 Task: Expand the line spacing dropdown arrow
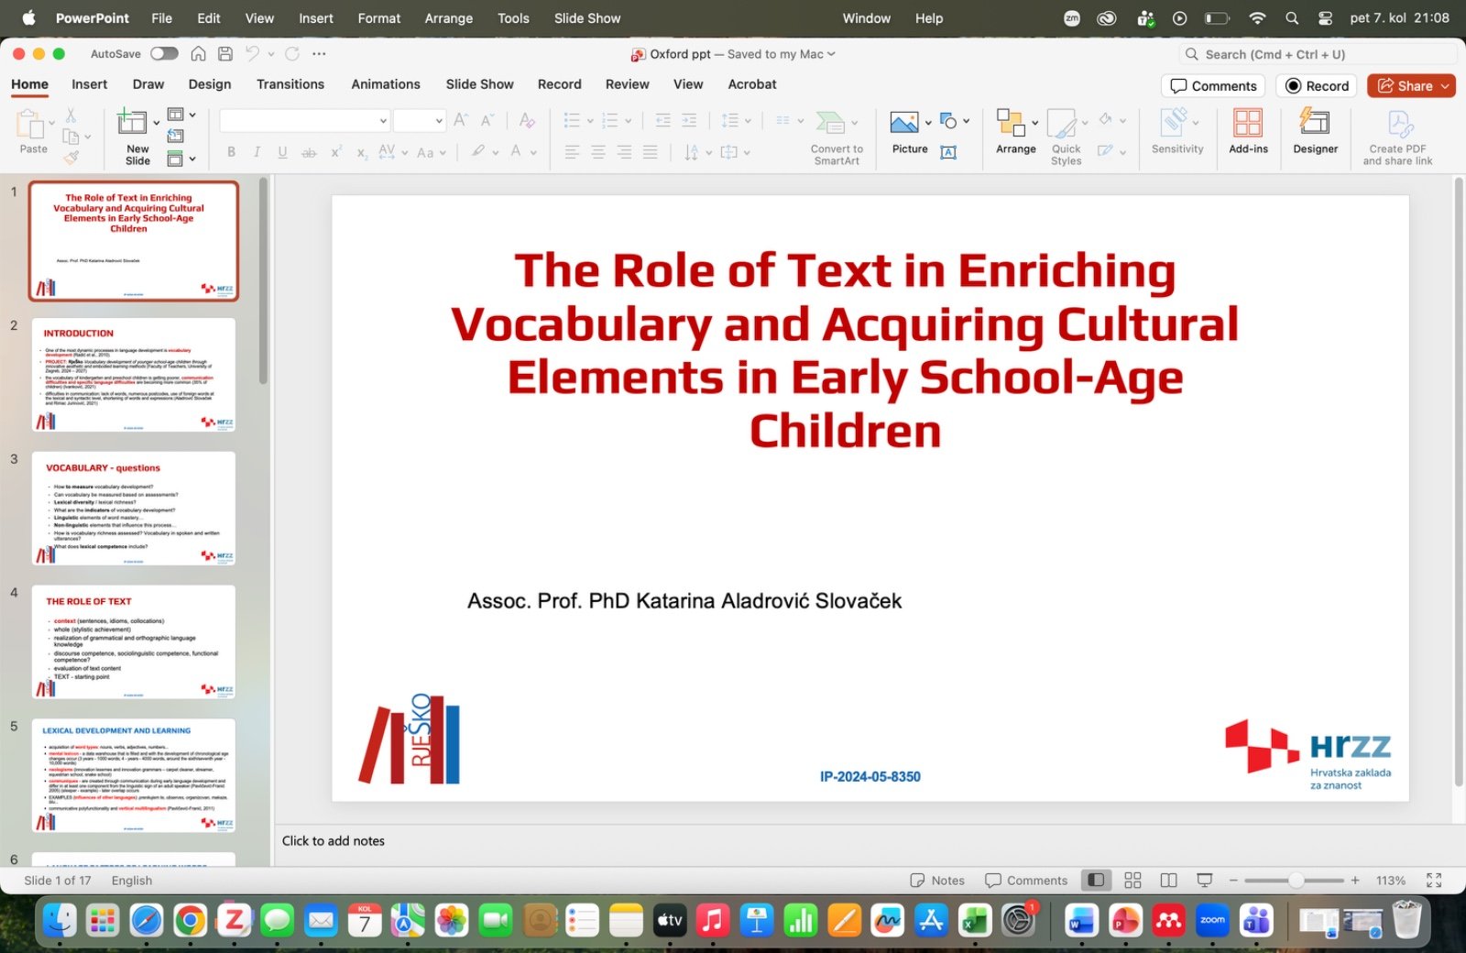748,121
